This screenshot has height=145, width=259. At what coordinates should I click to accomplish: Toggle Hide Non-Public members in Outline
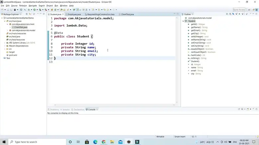click(x=239, y=14)
